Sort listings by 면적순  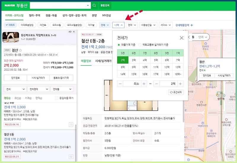tap(39, 98)
